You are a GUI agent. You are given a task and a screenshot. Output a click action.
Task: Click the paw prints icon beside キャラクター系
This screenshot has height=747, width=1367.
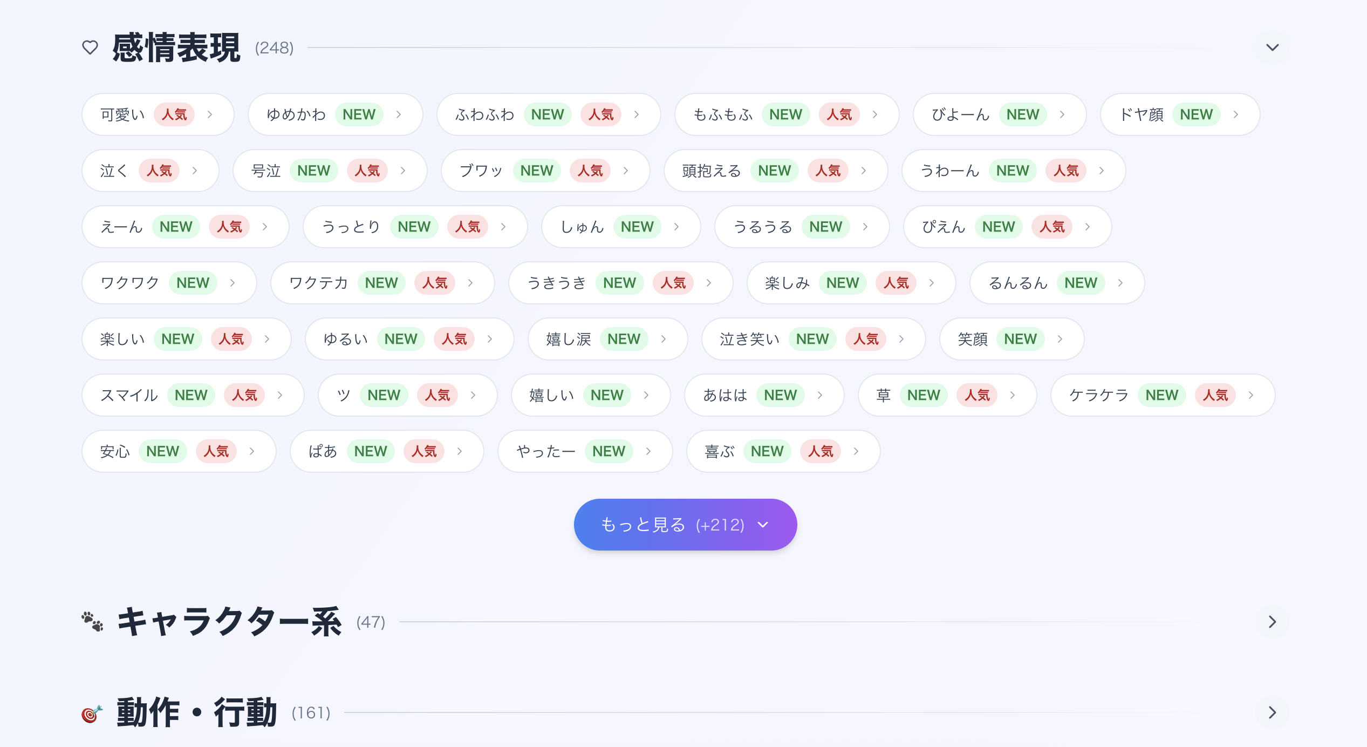[92, 622]
